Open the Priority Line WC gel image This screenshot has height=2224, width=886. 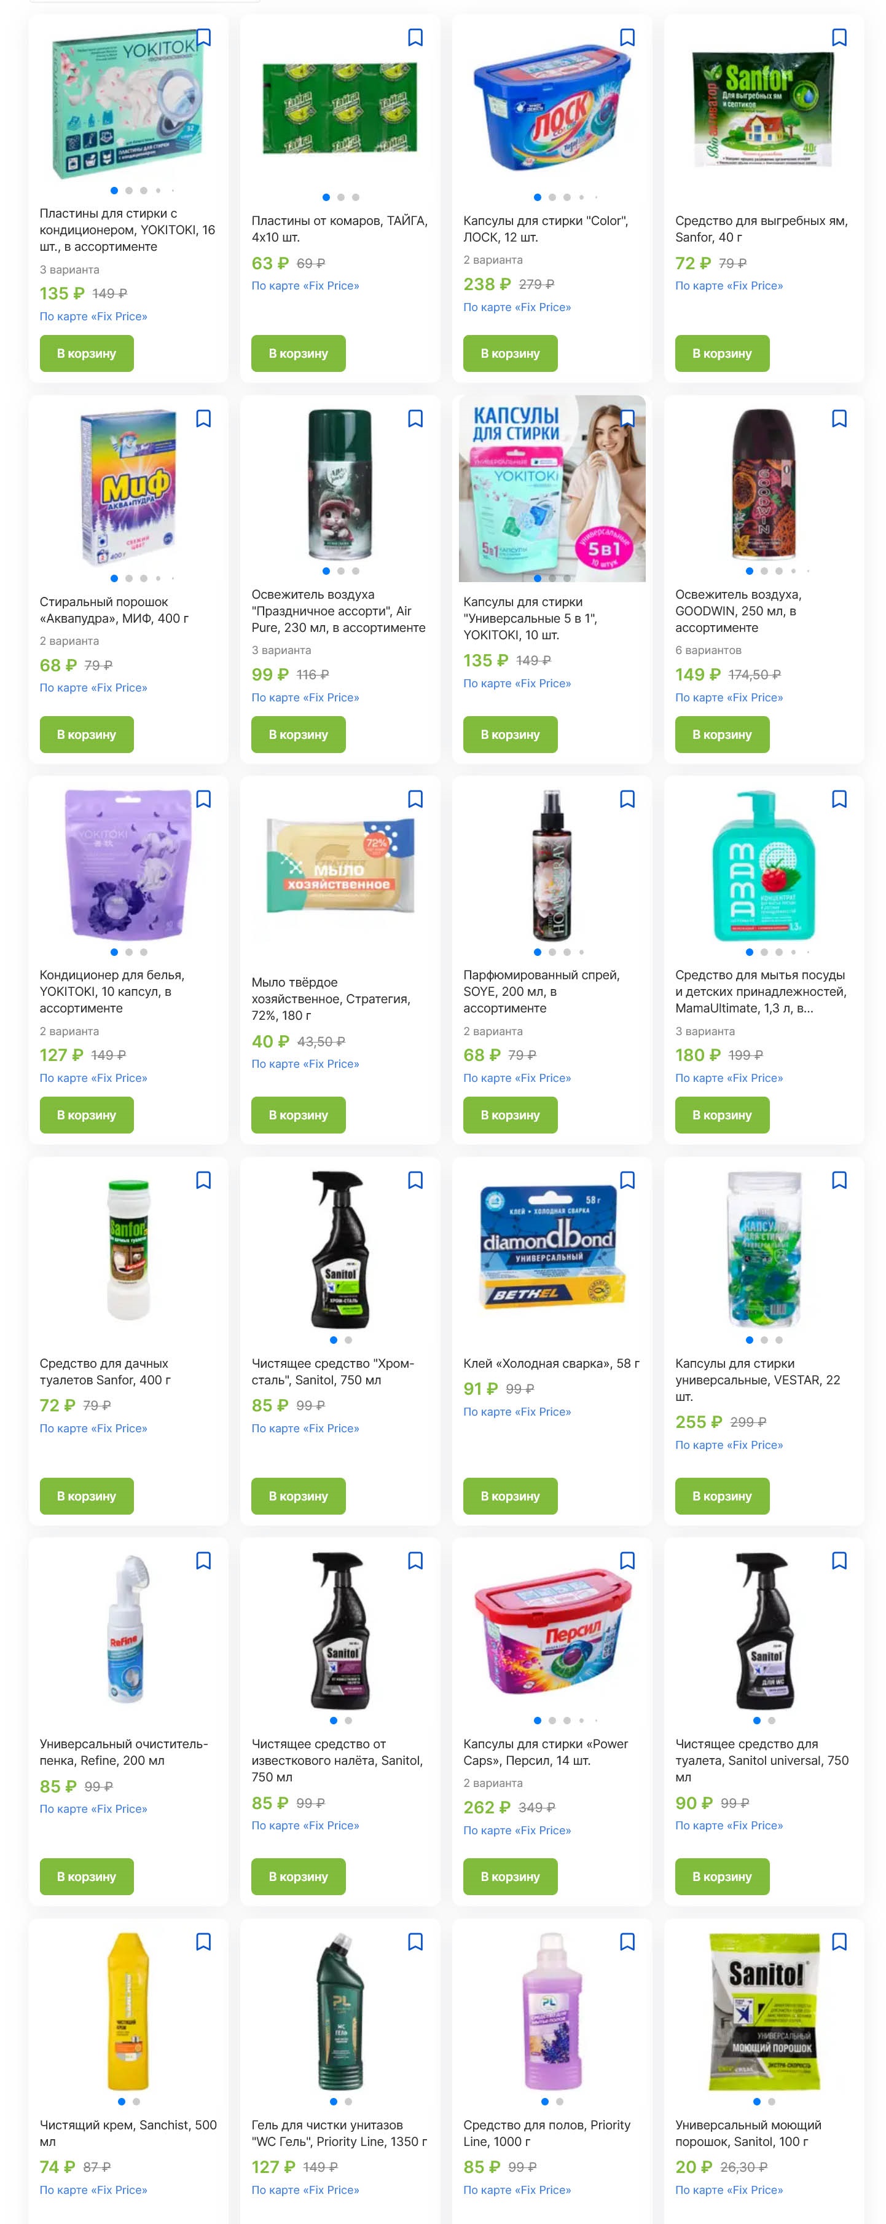click(340, 2010)
